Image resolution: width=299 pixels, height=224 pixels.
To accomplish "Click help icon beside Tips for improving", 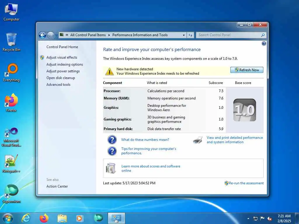I will 112,151.
